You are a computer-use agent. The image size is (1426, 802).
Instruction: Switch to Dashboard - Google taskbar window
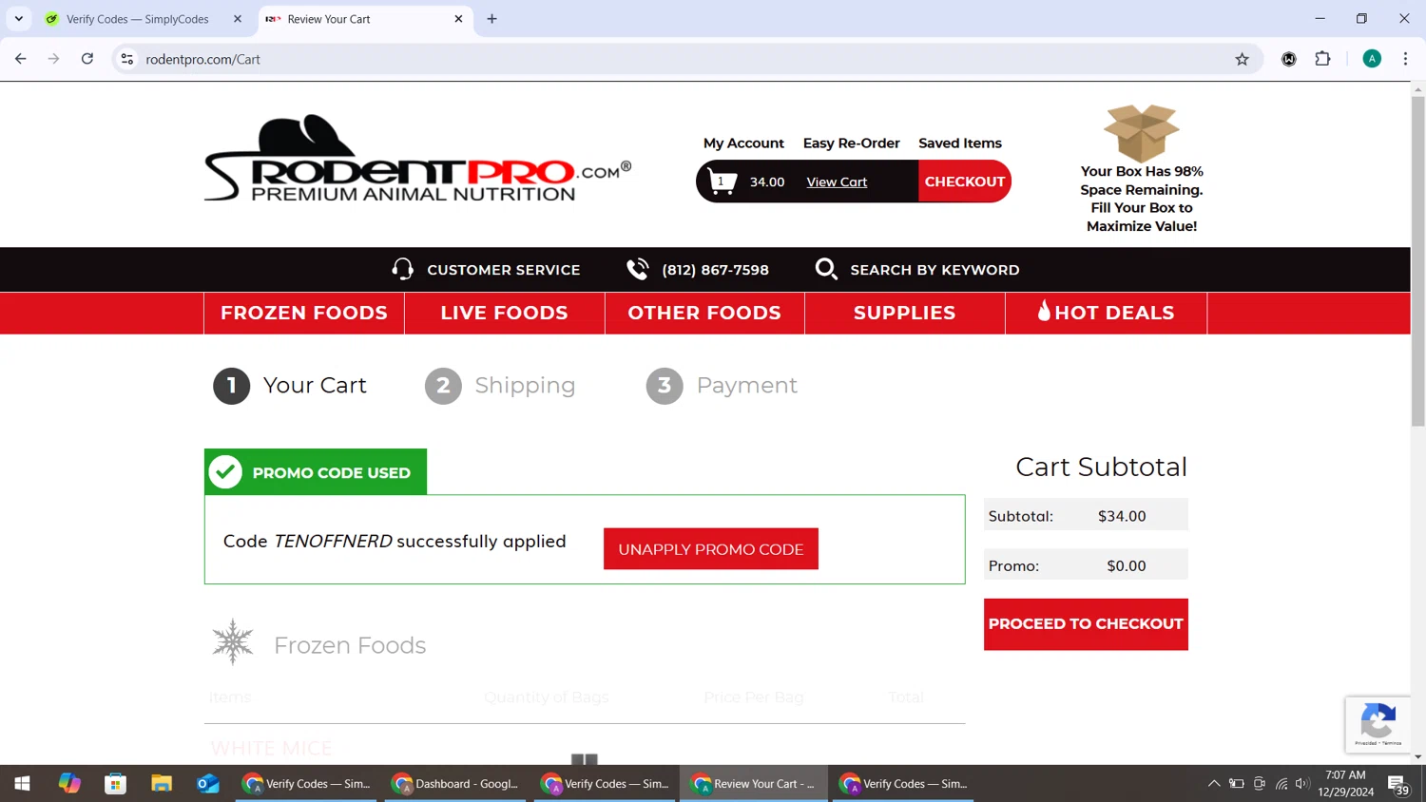(455, 784)
